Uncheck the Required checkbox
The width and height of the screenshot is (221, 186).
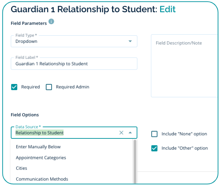click(x=14, y=87)
